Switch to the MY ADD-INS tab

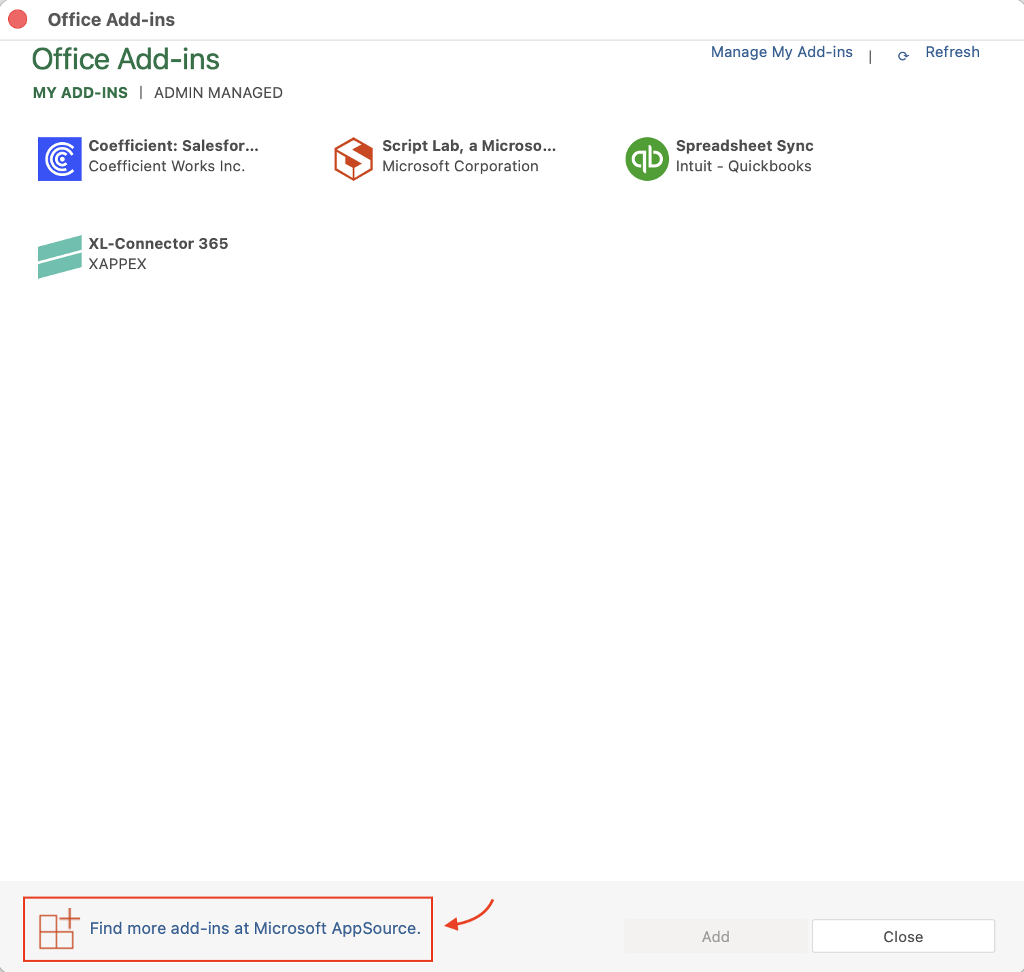[80, 93]
